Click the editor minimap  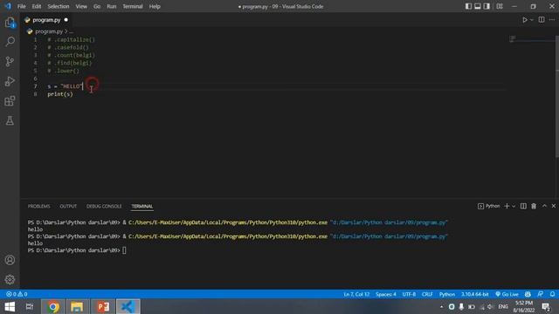click(x=531, y=38)
